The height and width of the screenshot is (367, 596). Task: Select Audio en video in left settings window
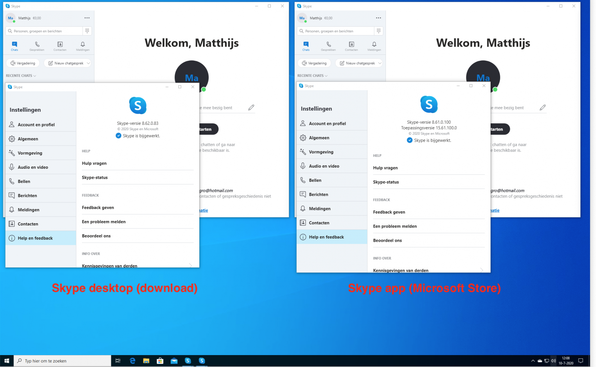(33, 167)
